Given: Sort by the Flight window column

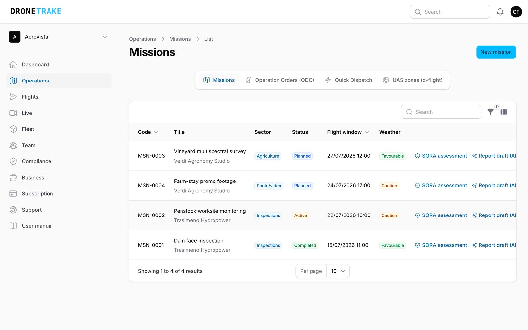Looking at the screenshot, I should 348,132.
